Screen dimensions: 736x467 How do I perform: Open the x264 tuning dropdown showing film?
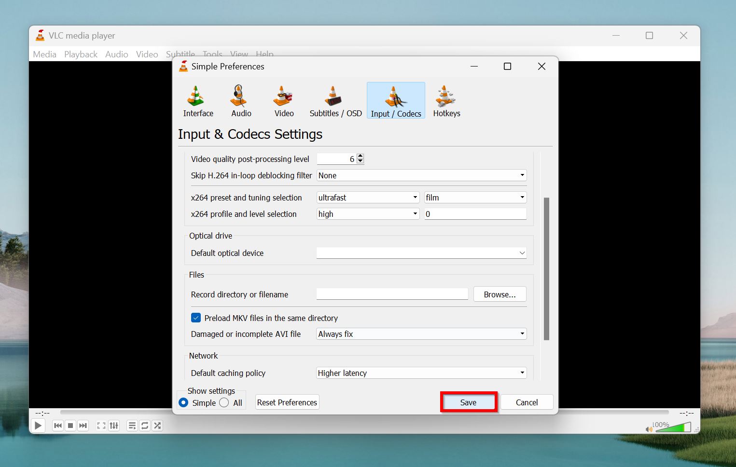click(x=475, y=198)
